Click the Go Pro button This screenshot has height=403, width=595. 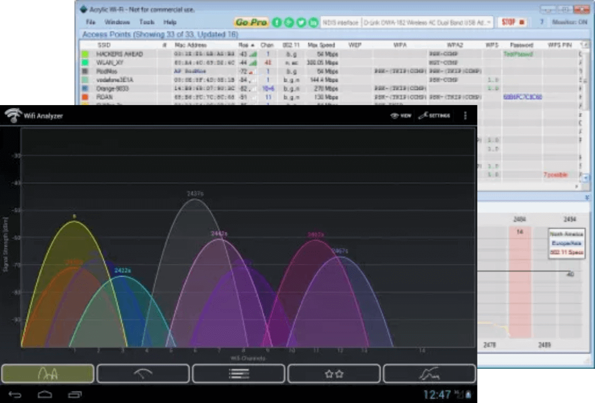(251, 22)
